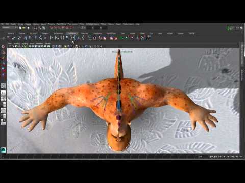Open the viewport Show menu

pyautogui.click(x=32, y=44)
